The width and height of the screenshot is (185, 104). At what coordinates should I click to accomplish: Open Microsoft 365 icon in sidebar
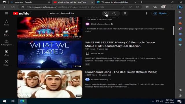(180, 34)
